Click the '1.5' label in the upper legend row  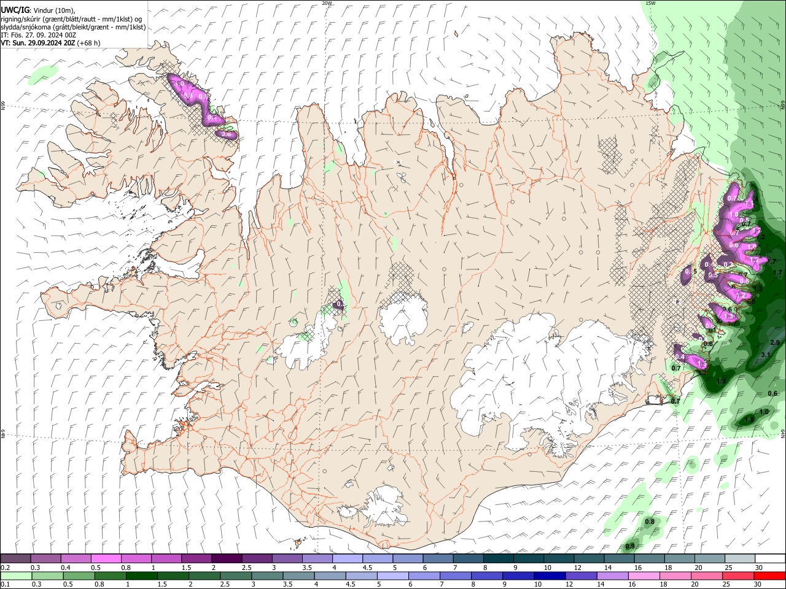pyautogui.click(x=186, y=568)
